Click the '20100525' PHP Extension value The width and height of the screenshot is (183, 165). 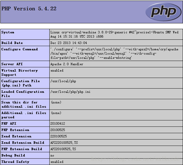click(x=58, y=130)
